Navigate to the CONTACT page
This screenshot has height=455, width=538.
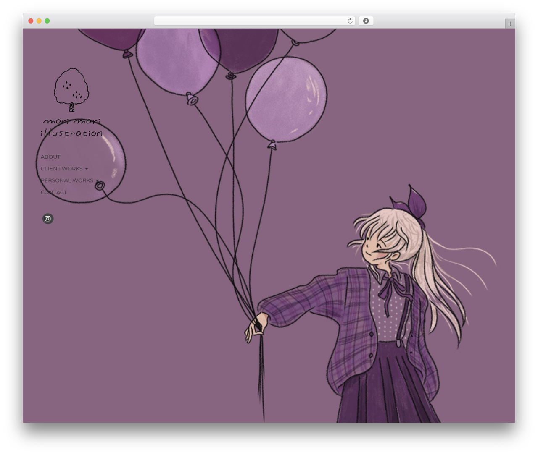pyautogui.click(x=54, y=192)
